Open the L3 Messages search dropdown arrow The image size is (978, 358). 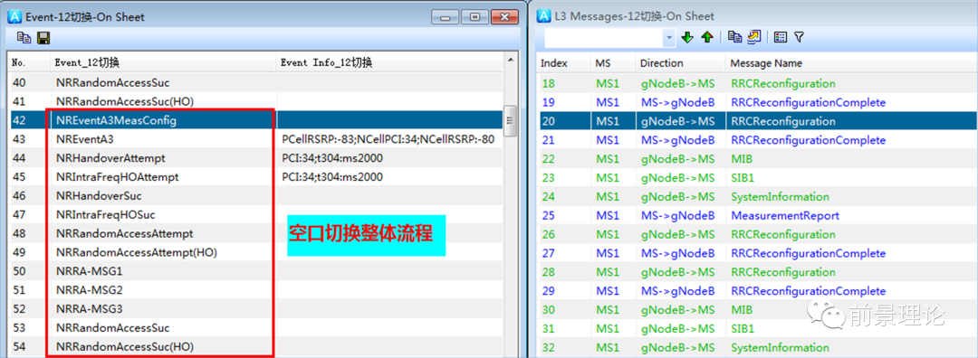tap(670, 38)
